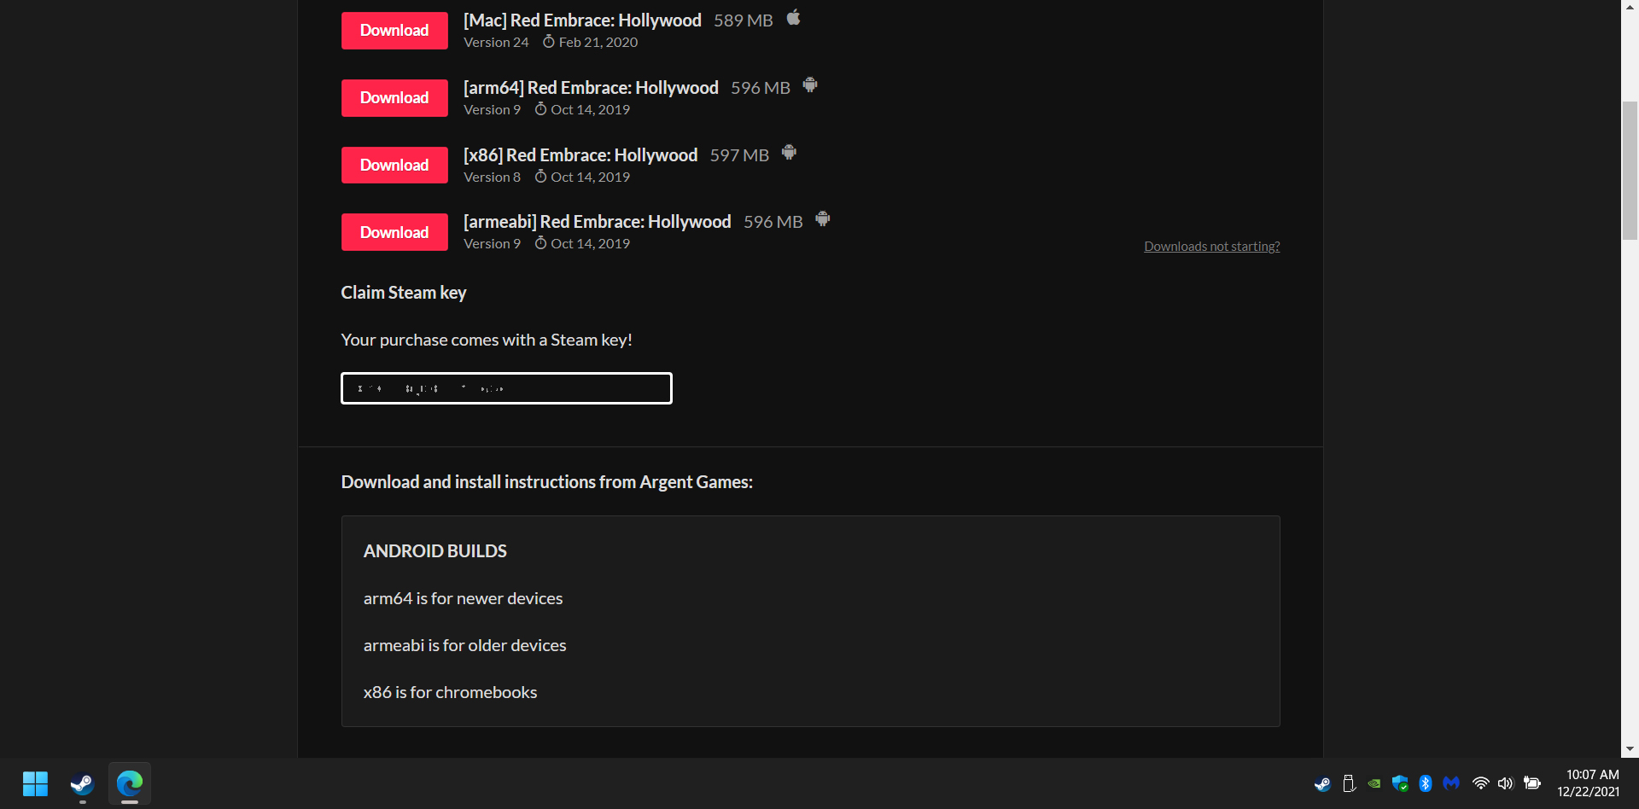This screenshot has height=809, width=1639.
Task: Click the Android icon beside x86 build
Action: coord(789,153)
